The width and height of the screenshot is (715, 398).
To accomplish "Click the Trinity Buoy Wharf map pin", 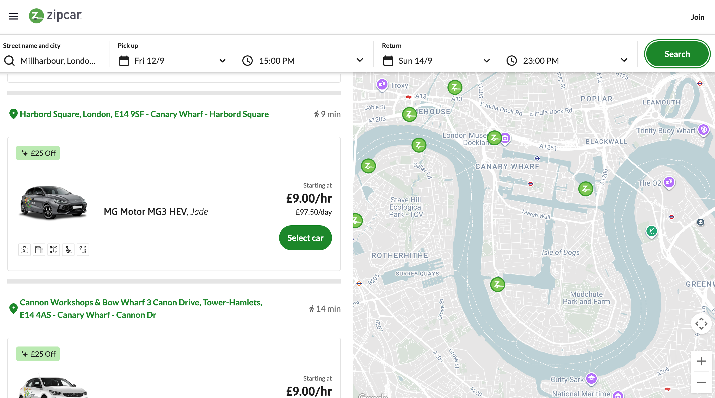I will point(704,130).
